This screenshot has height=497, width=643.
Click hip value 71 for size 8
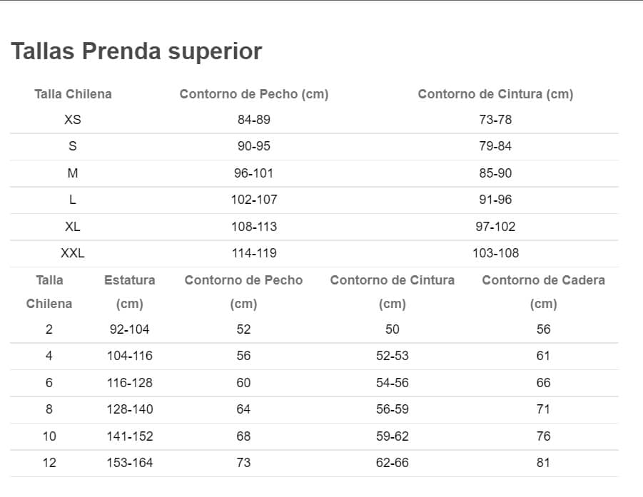pyautogui.click(x=543, y=409)
